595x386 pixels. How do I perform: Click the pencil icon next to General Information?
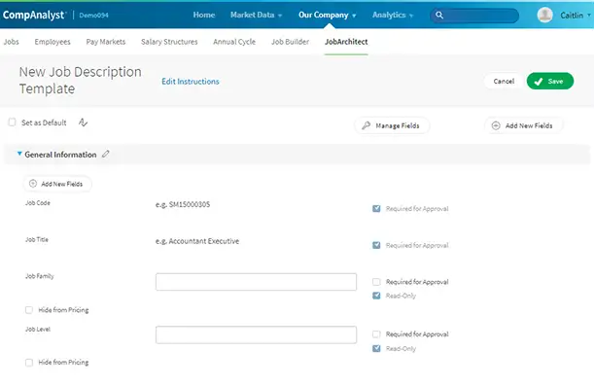coord(106,154)
